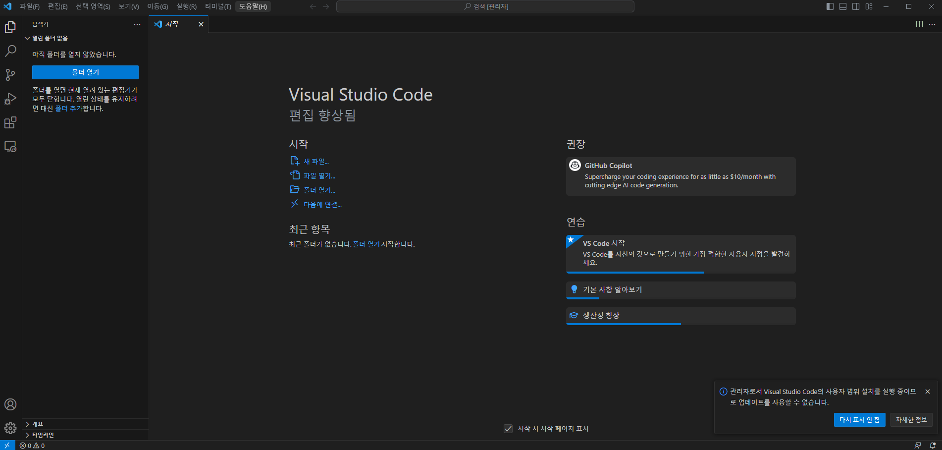Go back with navigation arrow
The image size is (942, 450).
(313, 6)
